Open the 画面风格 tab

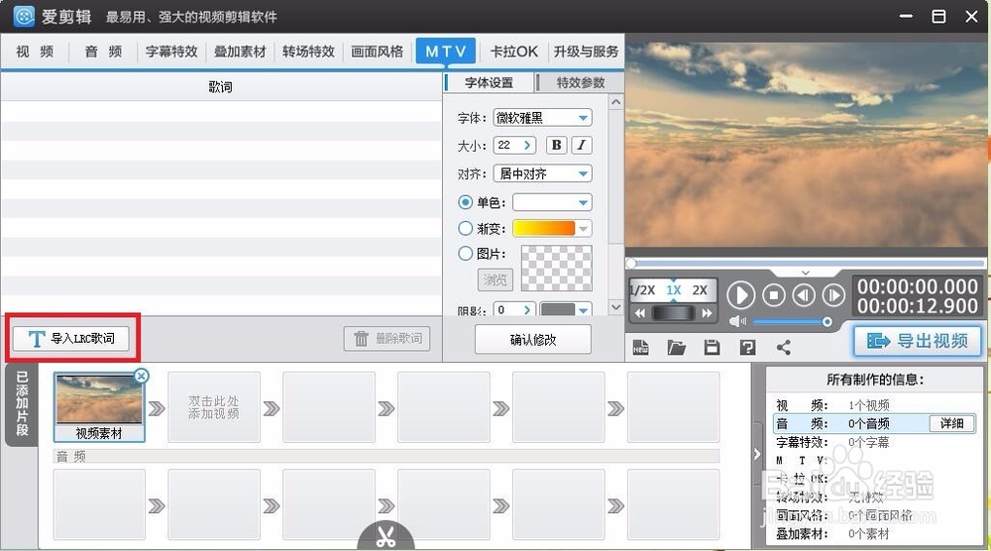[x=378, y=52]
